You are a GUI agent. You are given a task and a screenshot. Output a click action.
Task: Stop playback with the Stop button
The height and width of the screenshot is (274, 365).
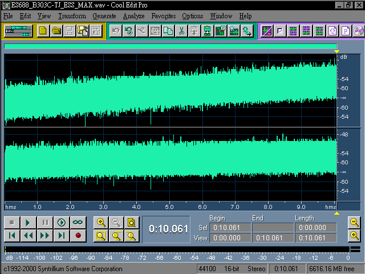[x=12, y=223]
